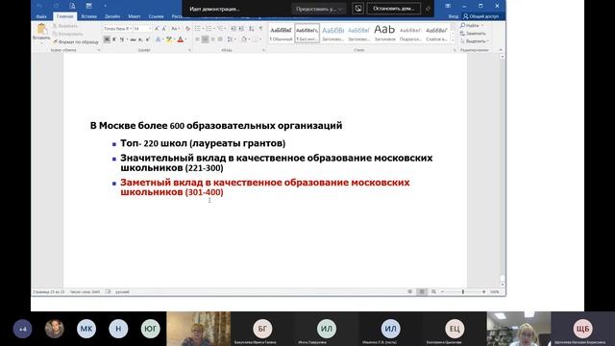Open the font color dropdown arrow
This screenshot has height=346, width=615.
click(185, 39)
